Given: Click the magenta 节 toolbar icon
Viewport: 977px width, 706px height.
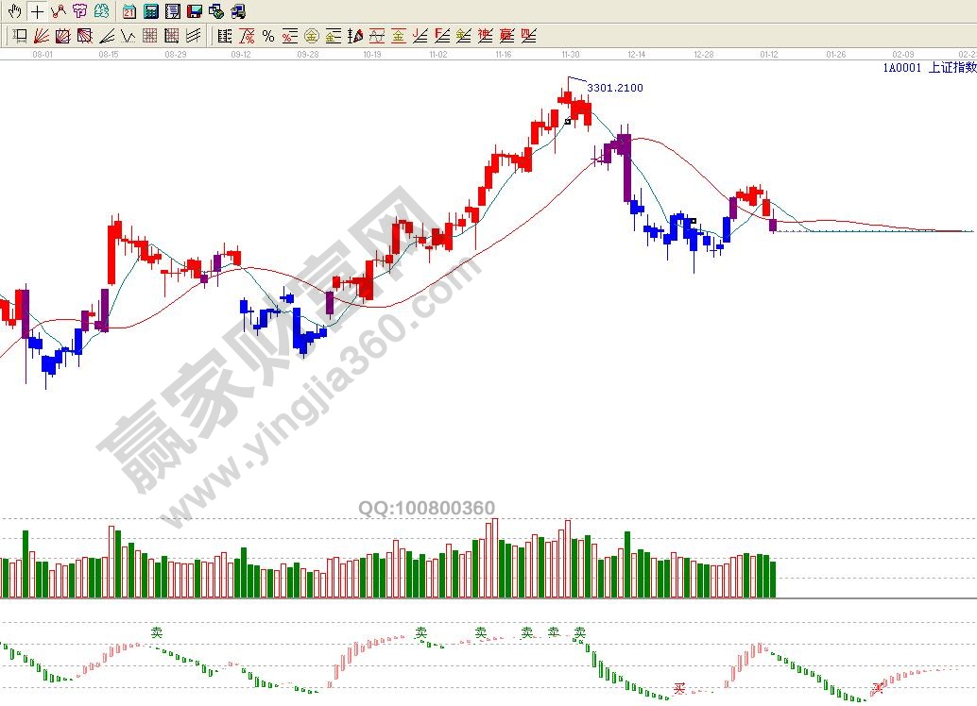Looking at the screenshot, I should (79, 11).
